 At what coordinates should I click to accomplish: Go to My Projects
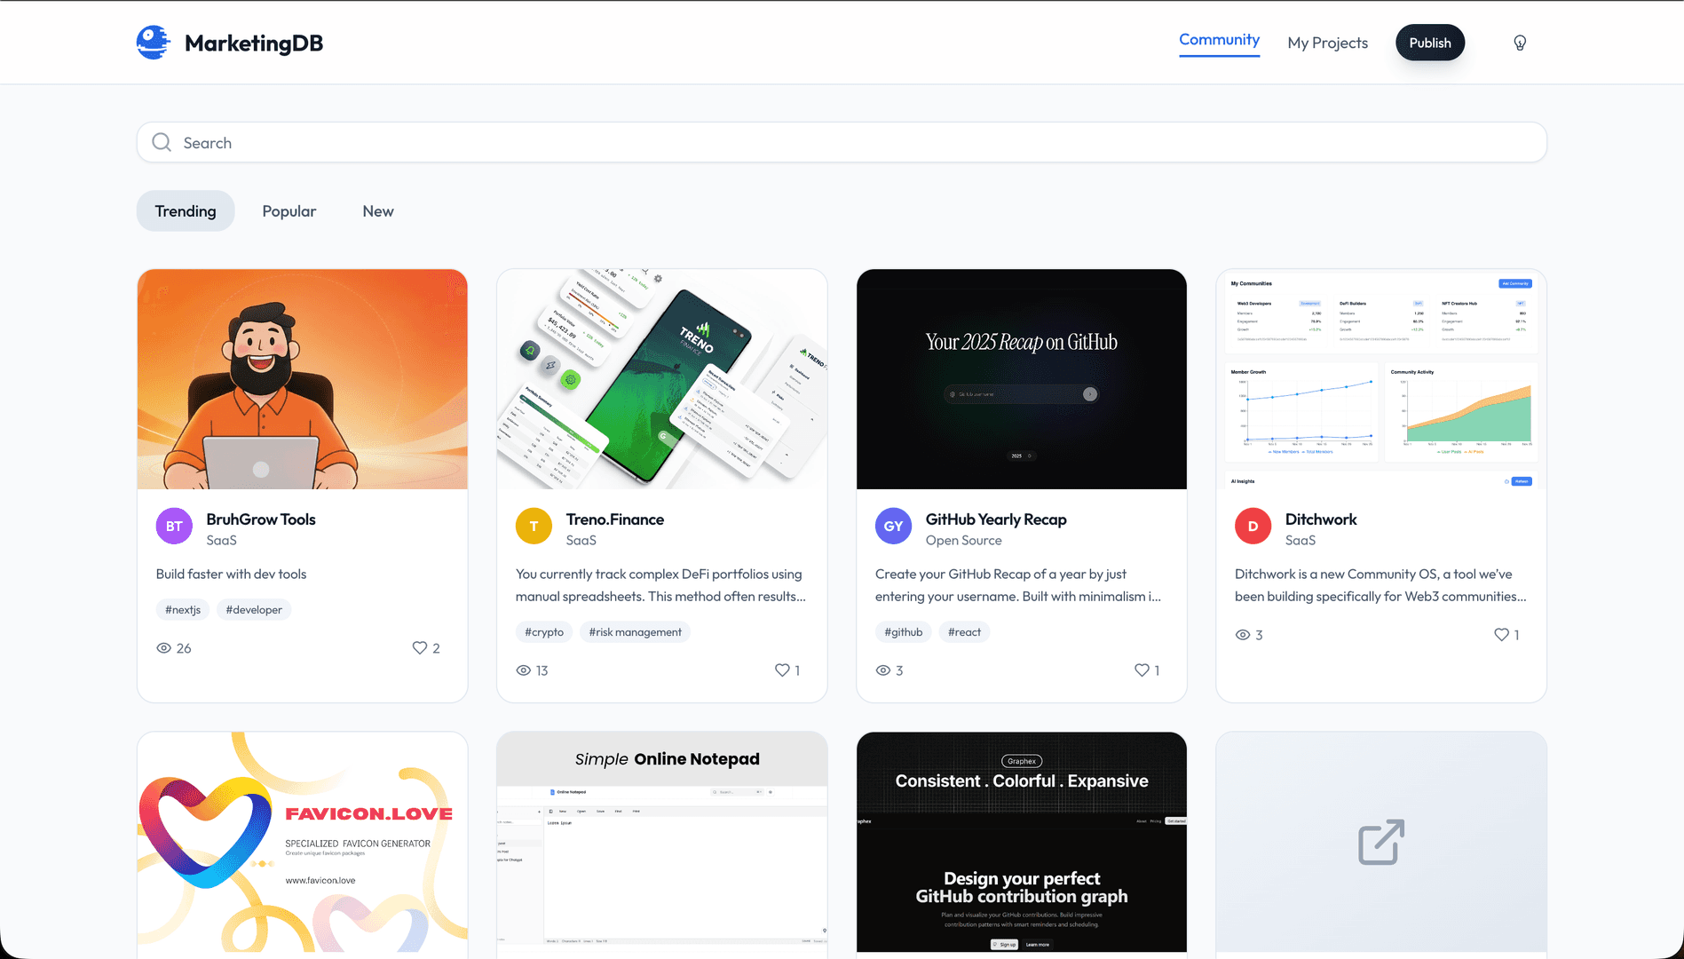click(x=1327, y=42)
